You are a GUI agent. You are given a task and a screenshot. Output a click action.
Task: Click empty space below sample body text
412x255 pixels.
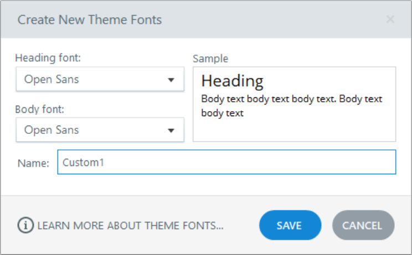(293, 131)
